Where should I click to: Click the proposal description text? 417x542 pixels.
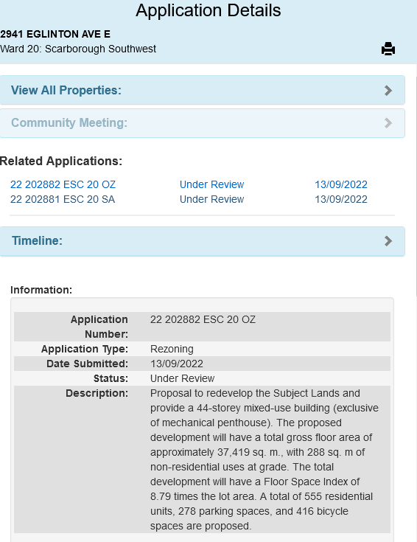264,459
